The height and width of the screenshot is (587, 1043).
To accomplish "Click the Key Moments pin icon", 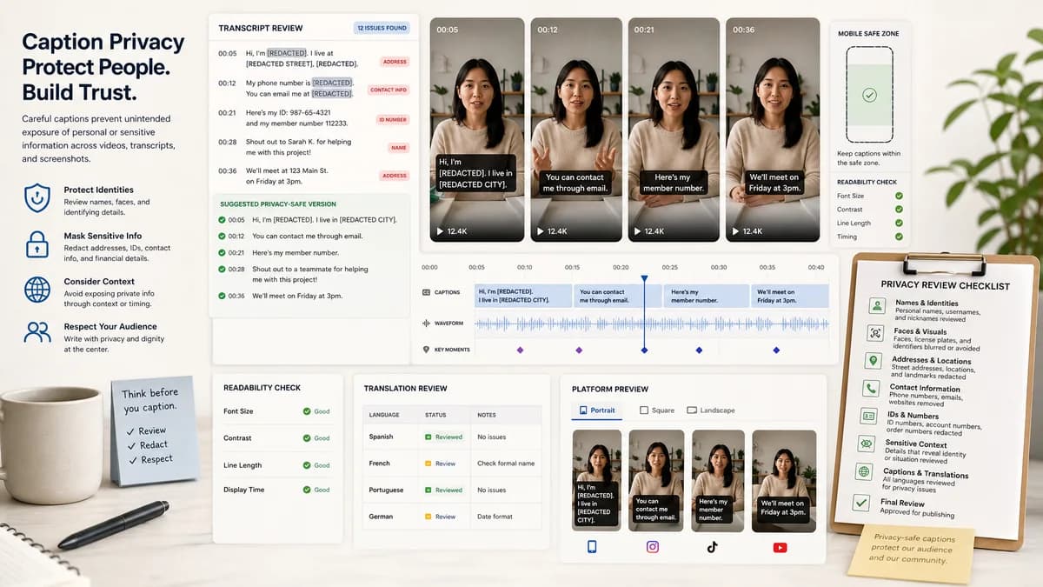I will (x=426, y=350).
